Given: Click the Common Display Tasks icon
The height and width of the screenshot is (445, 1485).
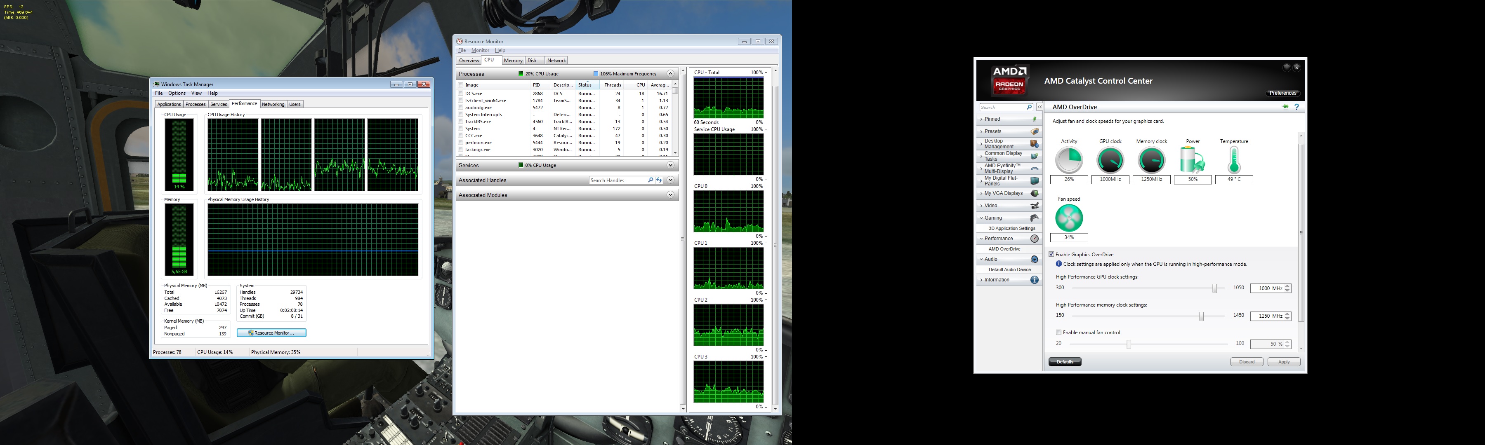Looking at the screenshot, I should click(x=1034, y=156).
